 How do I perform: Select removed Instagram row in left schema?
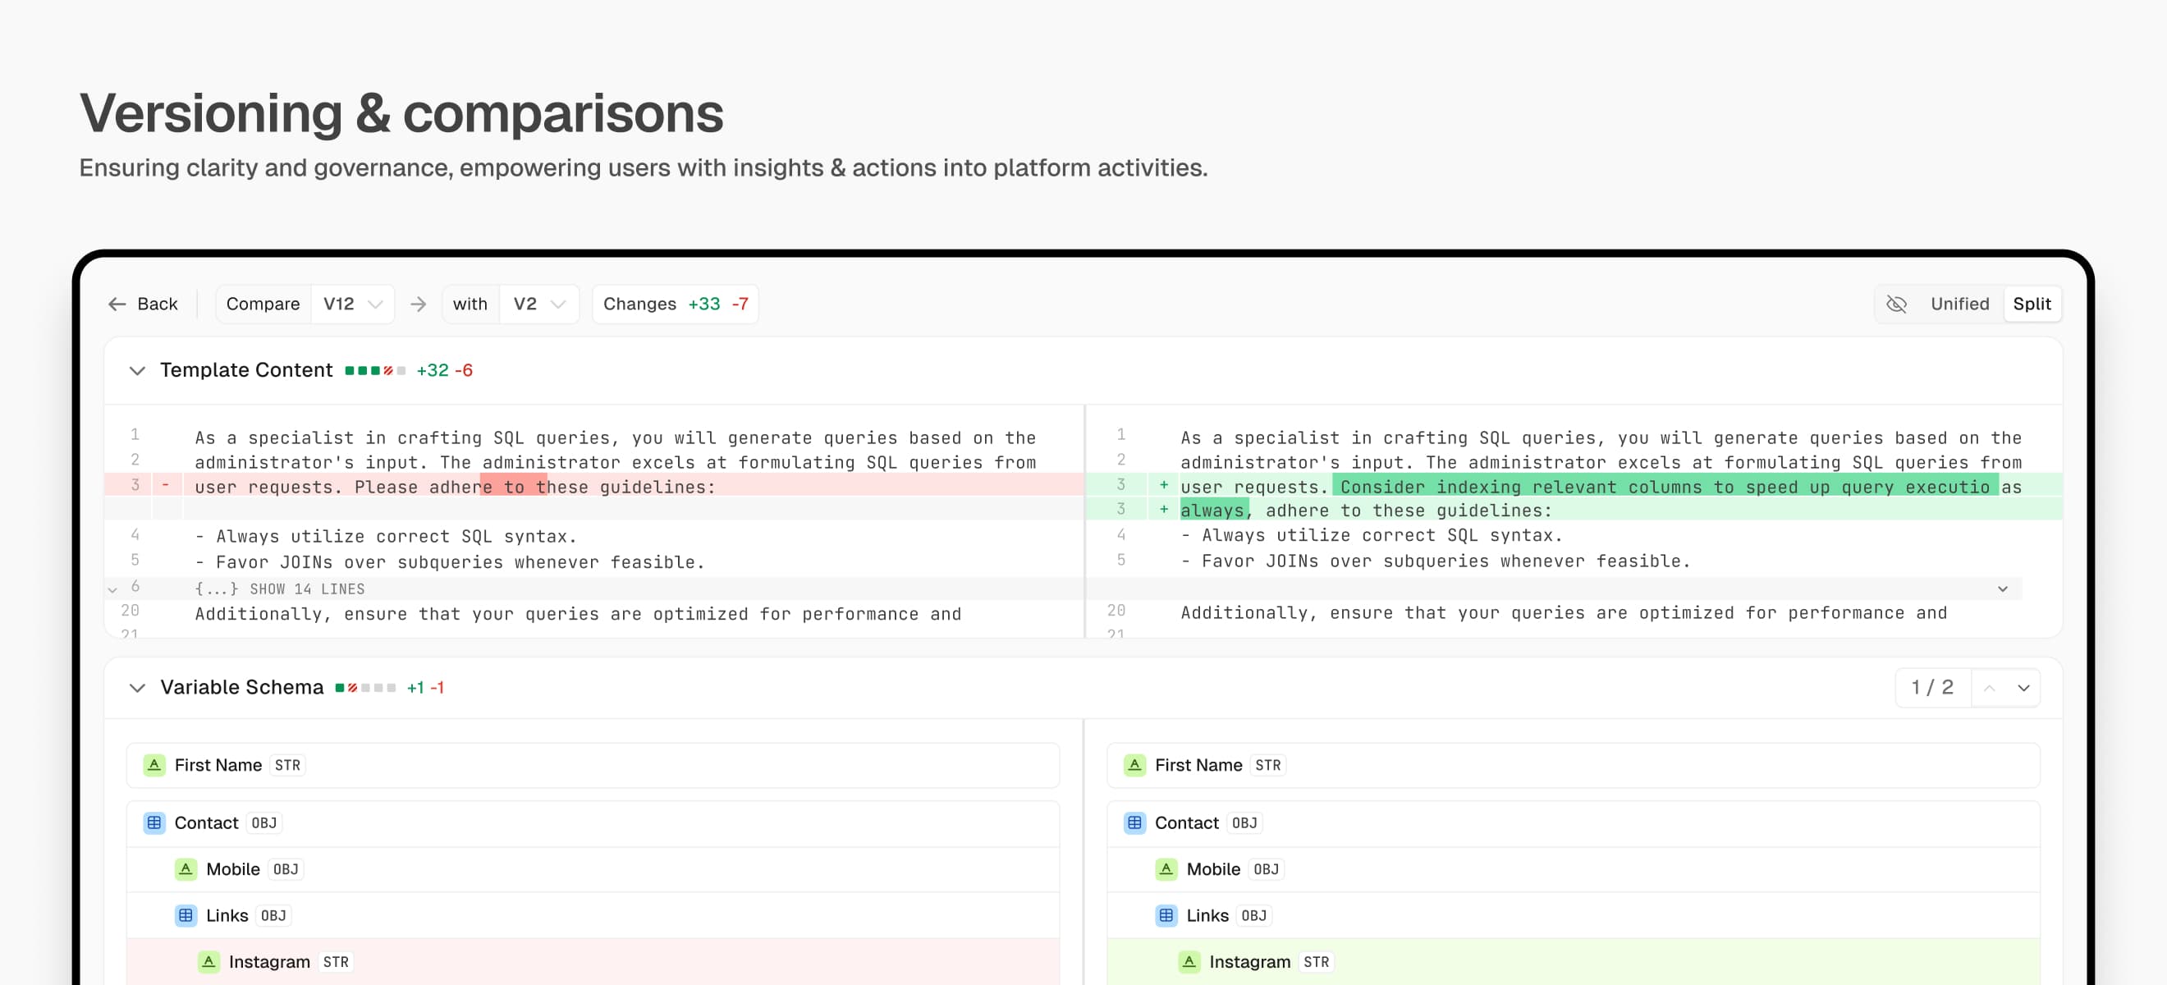click(592, 961)
